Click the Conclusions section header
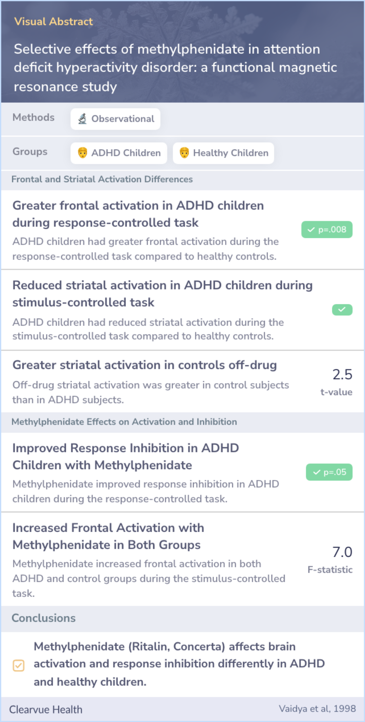This screenshot has width=365, height=722. click(x=44, y=618)
